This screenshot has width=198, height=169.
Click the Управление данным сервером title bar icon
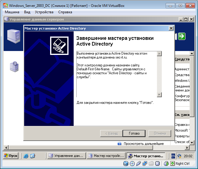point(6,19)
